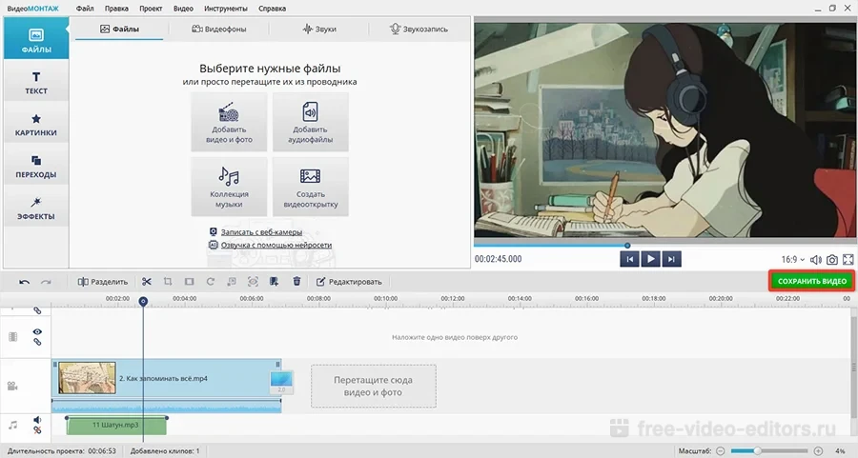858x458 pixels.
Task: Click the rotate clip icon
Action: (210, 282)
